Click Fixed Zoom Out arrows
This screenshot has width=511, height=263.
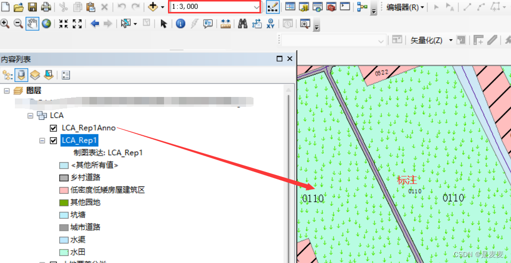pos(77,23)
